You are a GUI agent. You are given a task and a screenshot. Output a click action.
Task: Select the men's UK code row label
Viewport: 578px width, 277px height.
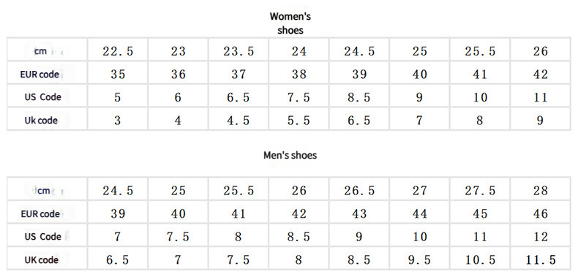click(41, 260)
